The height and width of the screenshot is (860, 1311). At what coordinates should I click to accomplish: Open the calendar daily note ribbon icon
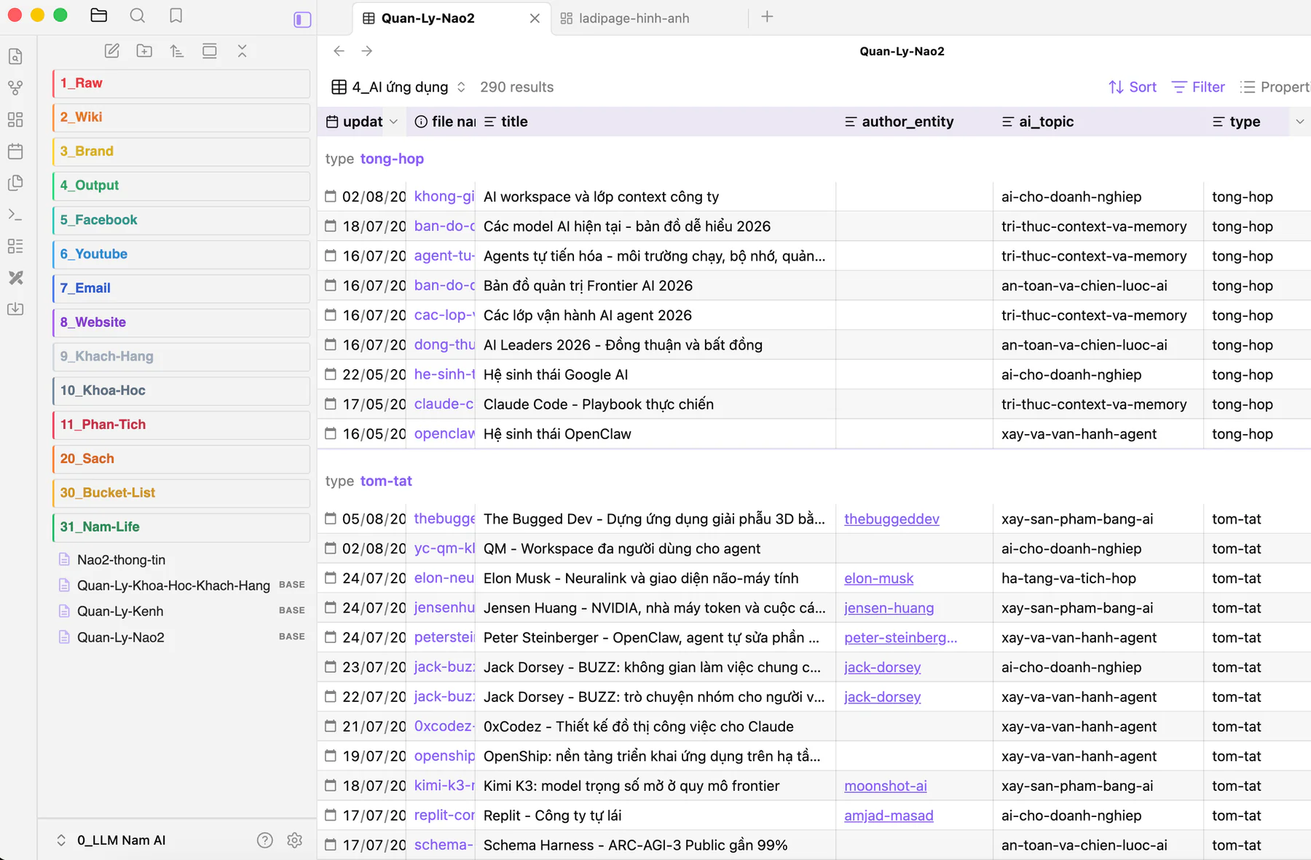coord(15,151)
